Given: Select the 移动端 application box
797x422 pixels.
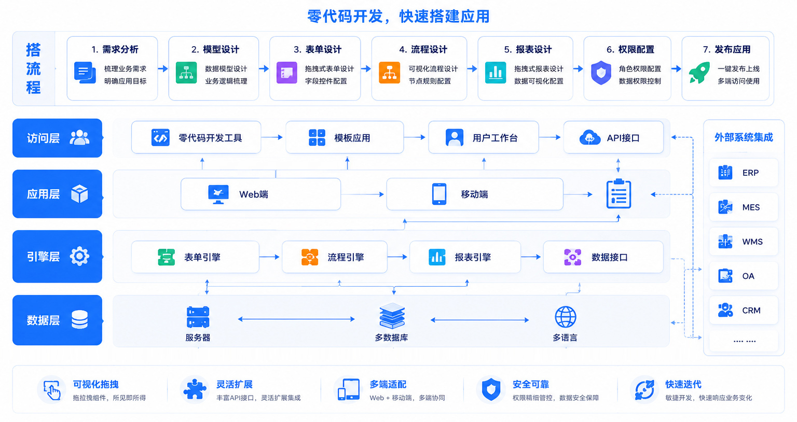Looking at the screenshot, I should coord(475,194).
